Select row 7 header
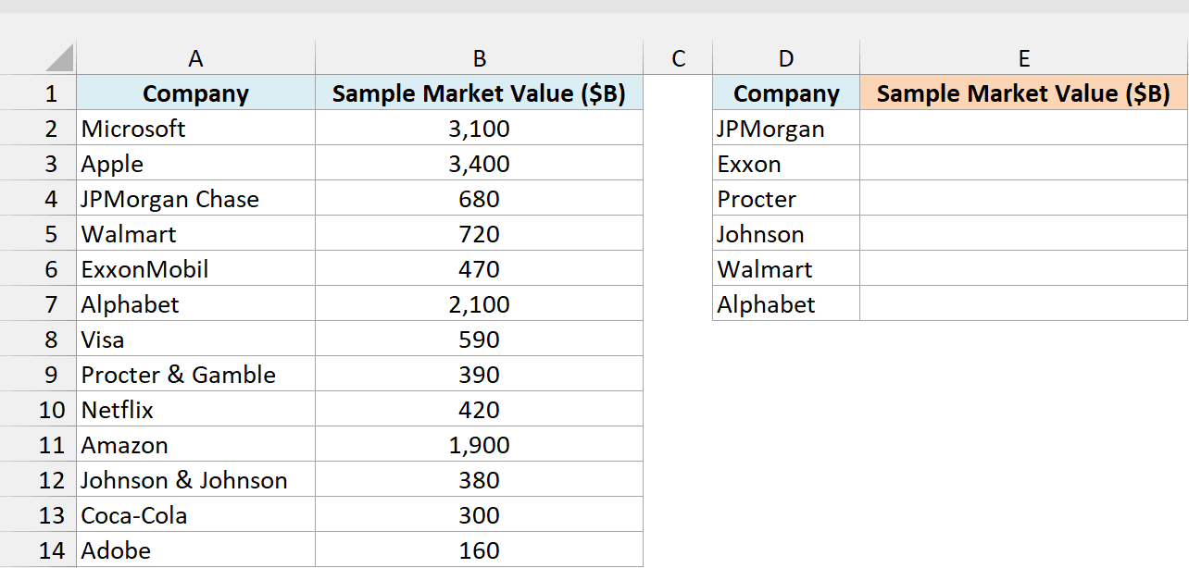This screenshot has height=568, width=1189. point(38,304)
